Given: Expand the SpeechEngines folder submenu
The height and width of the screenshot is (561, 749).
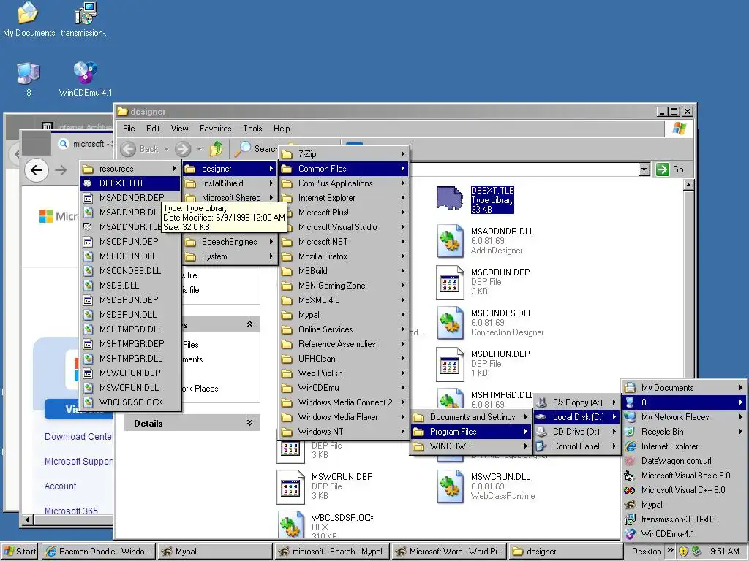Looking at the screenshot, I should pos(230,242).
